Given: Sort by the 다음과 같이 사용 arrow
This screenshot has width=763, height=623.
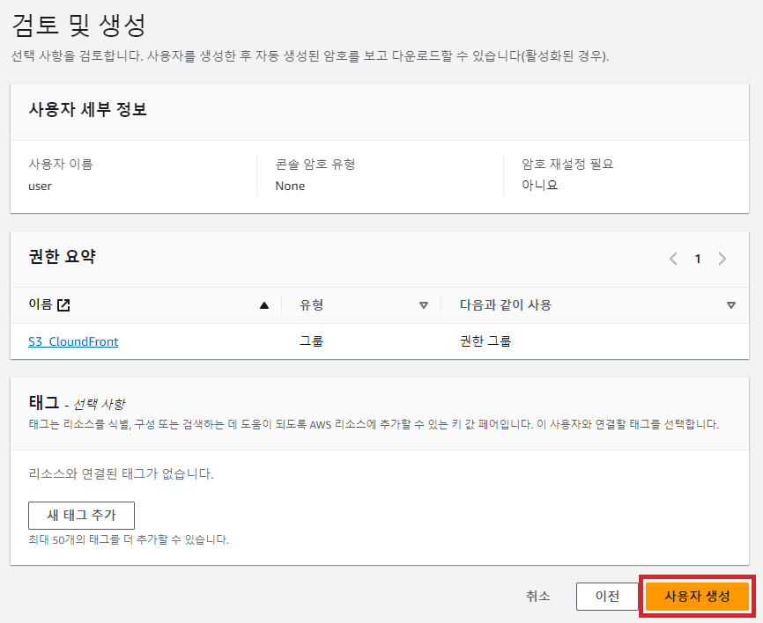Looking at the screenshot, I should click(731, 305).
